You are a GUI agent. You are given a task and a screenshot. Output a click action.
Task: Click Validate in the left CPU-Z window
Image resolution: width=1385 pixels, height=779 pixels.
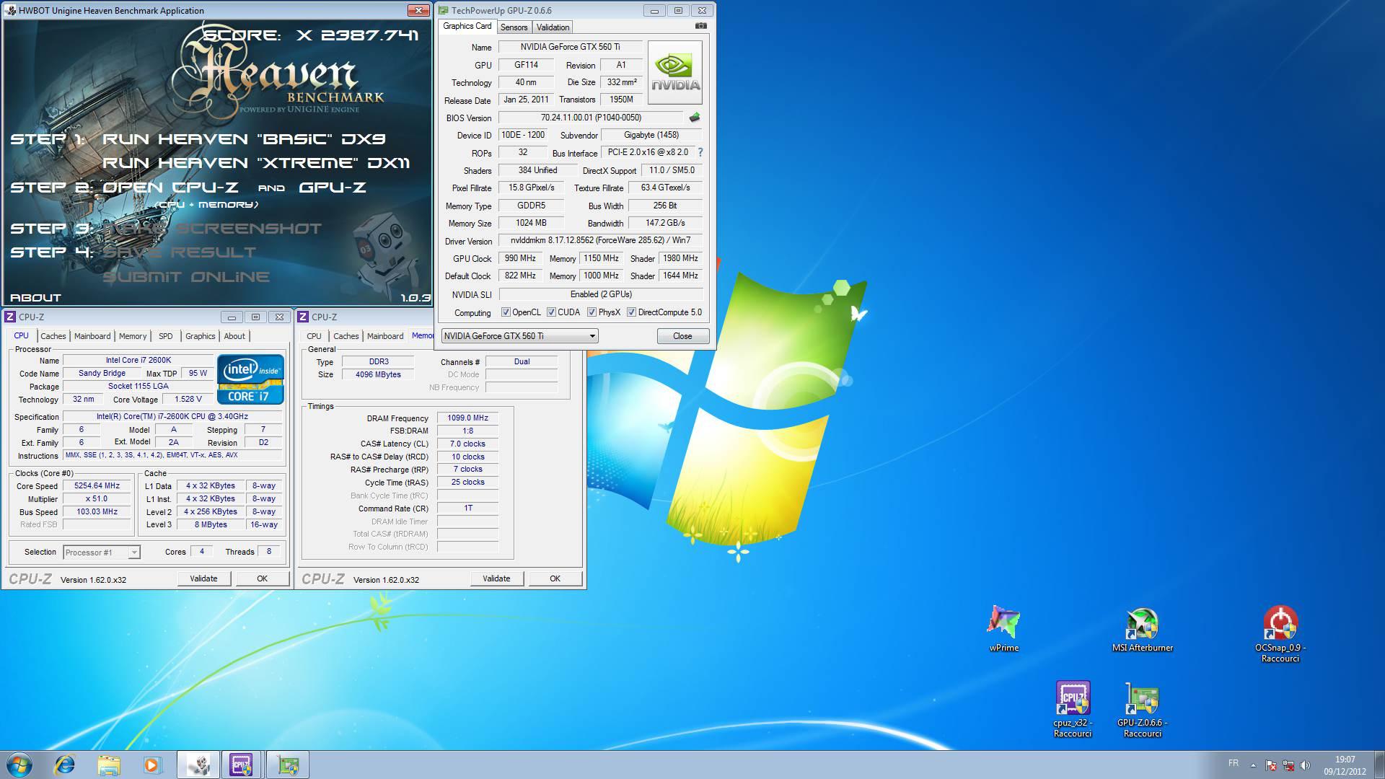coord(203,578)
